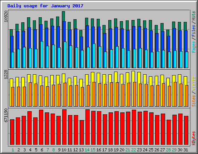The image size is (198, 154).
Task: Select the red KBytes bar for day 28
Action: [169, 132]
